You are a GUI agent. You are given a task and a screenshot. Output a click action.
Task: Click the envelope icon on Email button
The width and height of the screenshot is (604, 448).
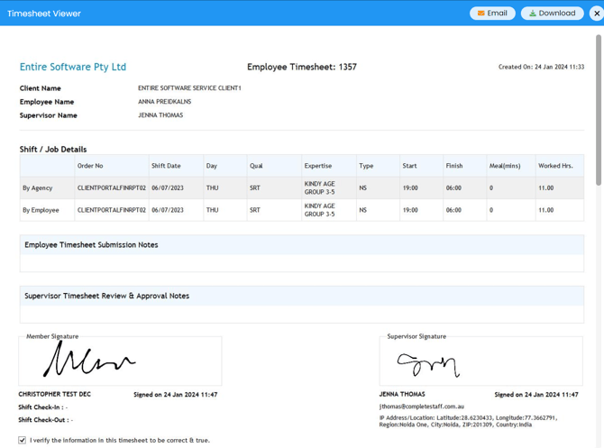[480, 14]
